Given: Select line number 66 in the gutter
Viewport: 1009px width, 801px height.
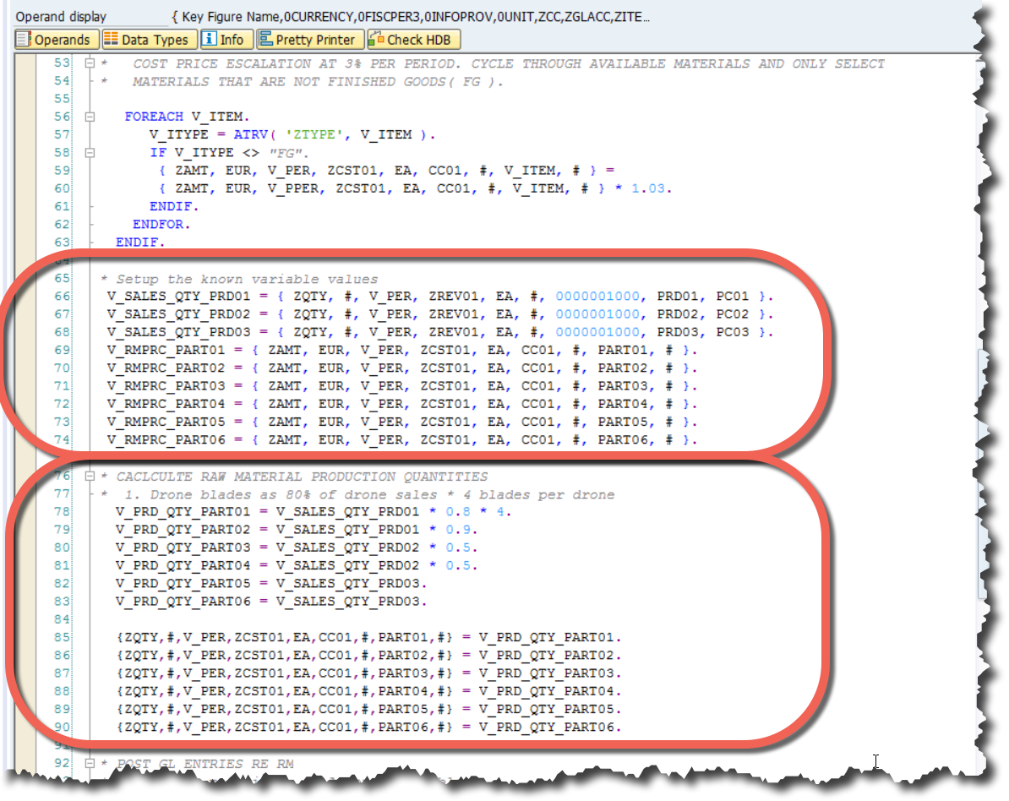Looking at the screenshot, I should 61,298.
